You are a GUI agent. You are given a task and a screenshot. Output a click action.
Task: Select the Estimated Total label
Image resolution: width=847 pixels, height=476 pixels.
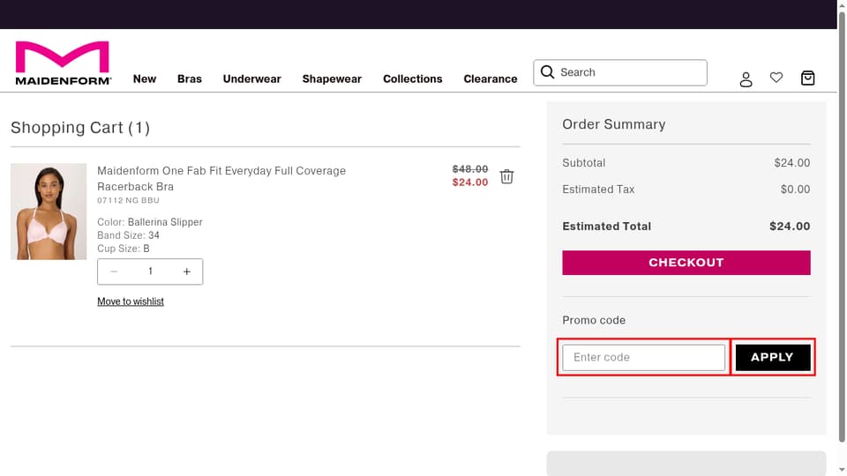(x=606, y=227)
